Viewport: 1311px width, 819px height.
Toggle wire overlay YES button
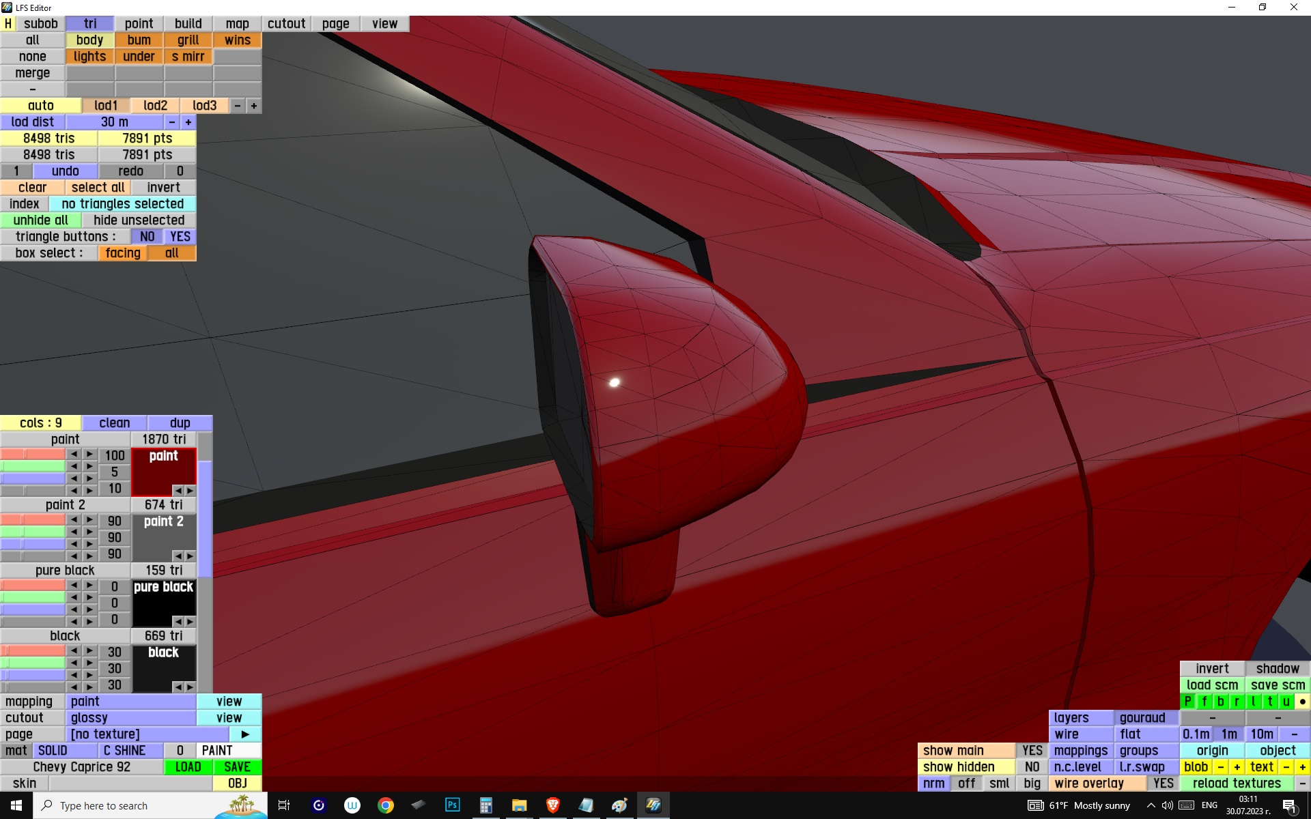pos(1163,784)
